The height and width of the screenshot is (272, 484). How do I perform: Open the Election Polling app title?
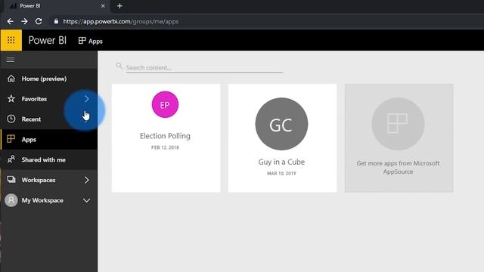pyautogui.click(x=165, y=136)
